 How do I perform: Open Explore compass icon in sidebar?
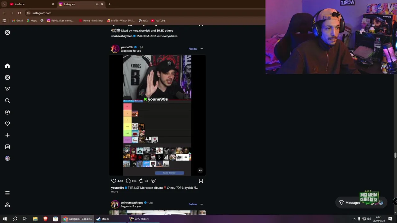[x=7, y=112]
